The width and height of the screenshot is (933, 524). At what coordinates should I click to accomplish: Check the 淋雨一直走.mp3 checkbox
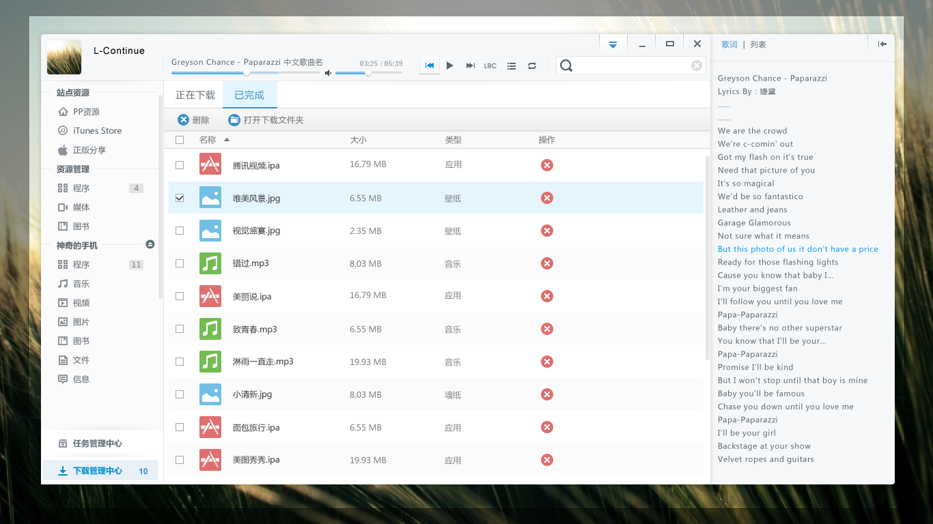[180, 362]
